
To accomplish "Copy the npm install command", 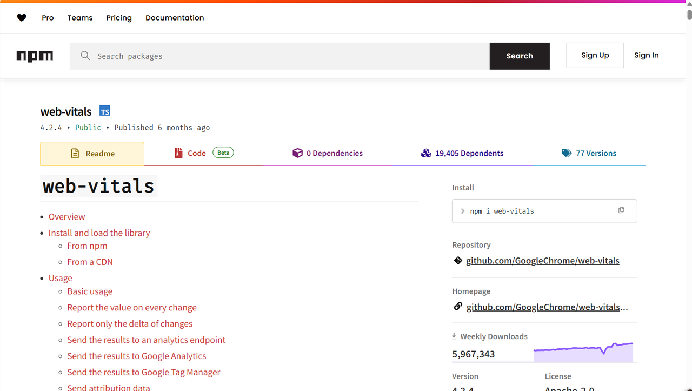I will click(x=621, y=210).
